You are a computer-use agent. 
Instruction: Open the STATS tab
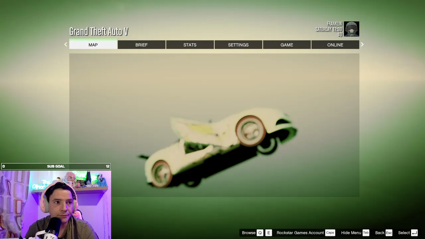tap(190, 45)
